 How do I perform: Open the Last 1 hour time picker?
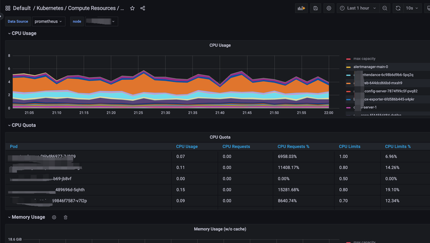coord(358,8)
